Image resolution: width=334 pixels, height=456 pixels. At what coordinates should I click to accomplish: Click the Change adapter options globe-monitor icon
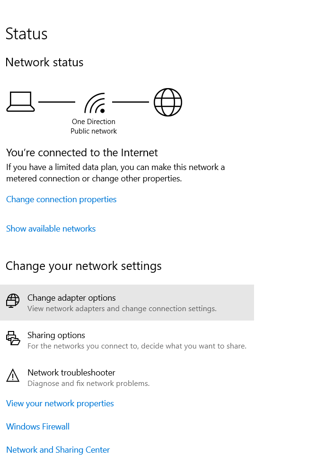[x=13, y=301]
